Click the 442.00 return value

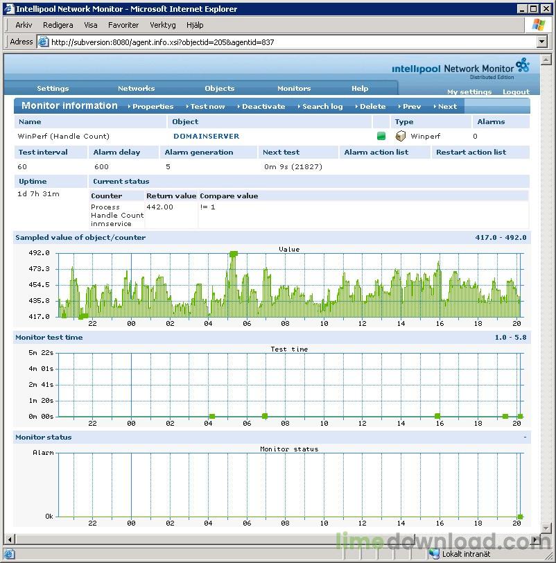pos(159,207)
